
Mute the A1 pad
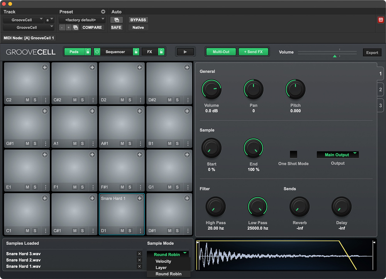coord(75,144)
